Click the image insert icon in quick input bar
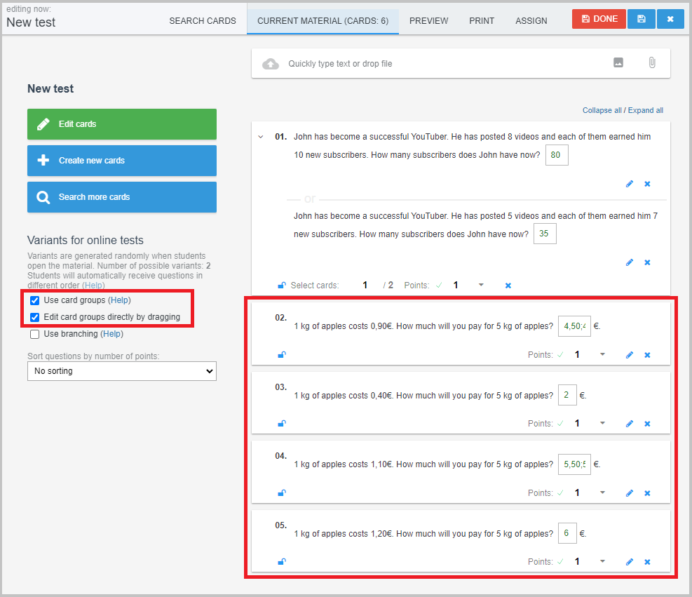Viewport: 692px width, 597px height. (x=618, y=63)
